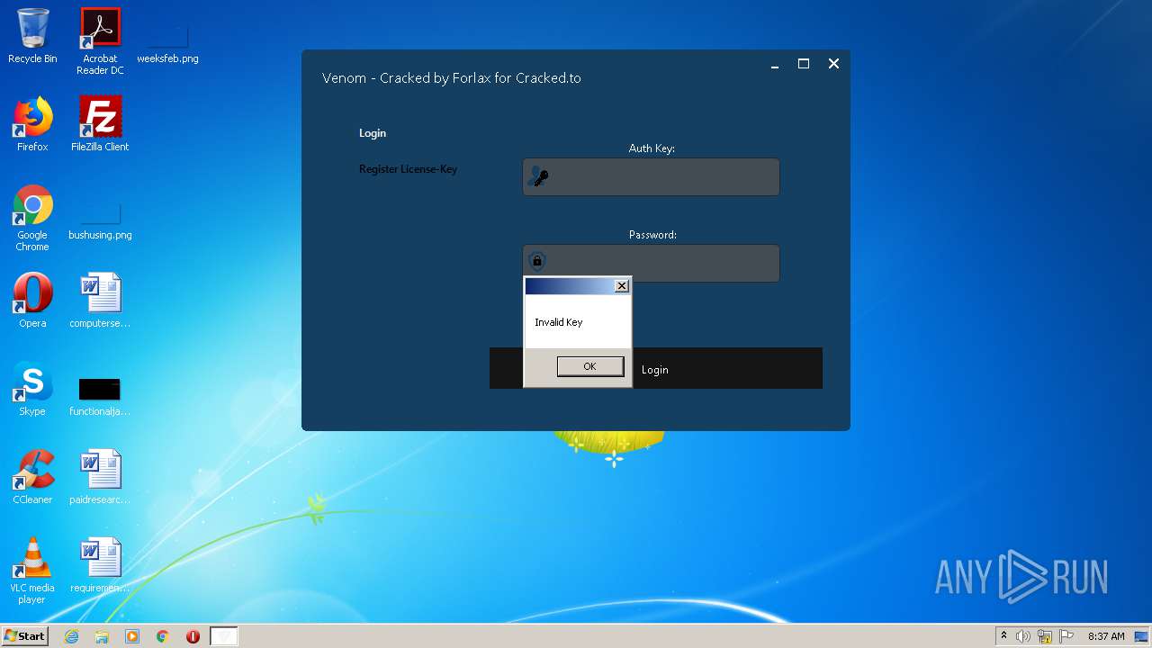This screenshot has width=1152, height=648.
Task: Select the weeksfeb.png file icon
Action: [167, 41]
